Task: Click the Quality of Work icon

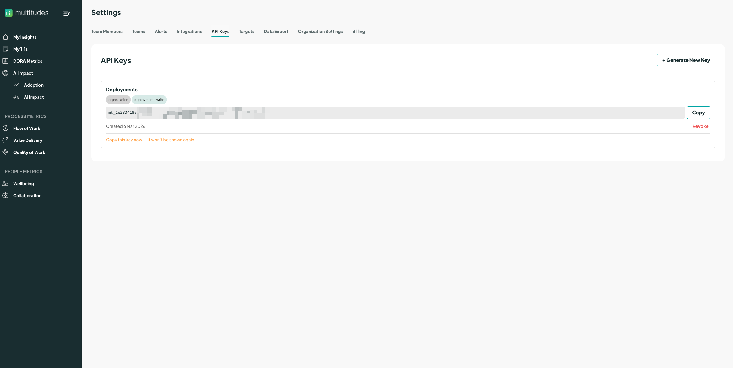Action: (x=5, y=152)
